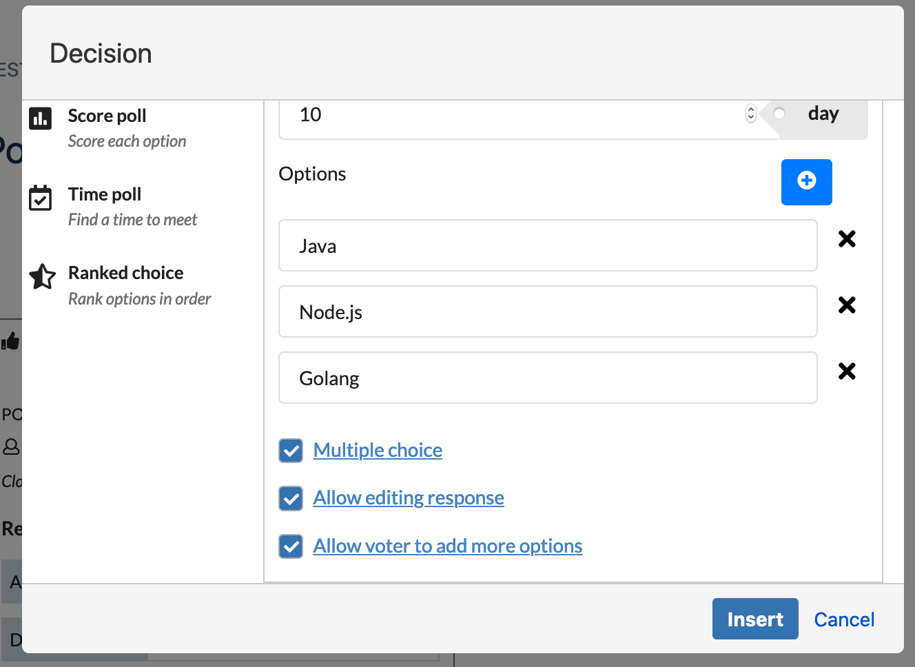Screen dimensions: 915x667
Task: Click the Ranked choice star icon
Action: click(42, 276)
